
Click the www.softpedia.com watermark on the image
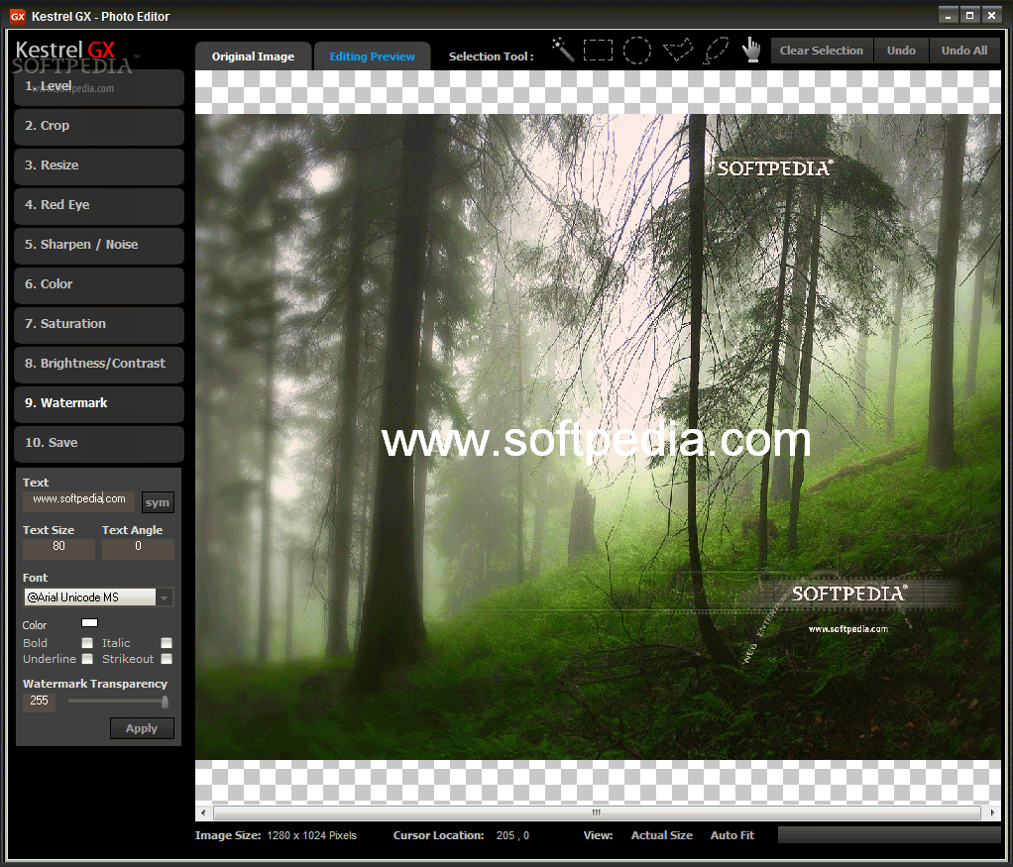[x=596, y=442]
